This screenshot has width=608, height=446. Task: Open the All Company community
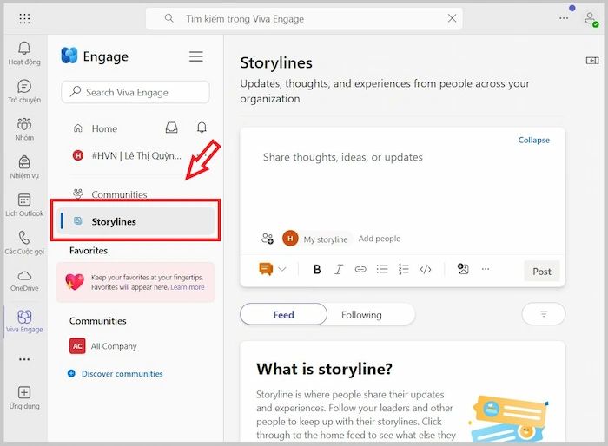tap(103, 346)
